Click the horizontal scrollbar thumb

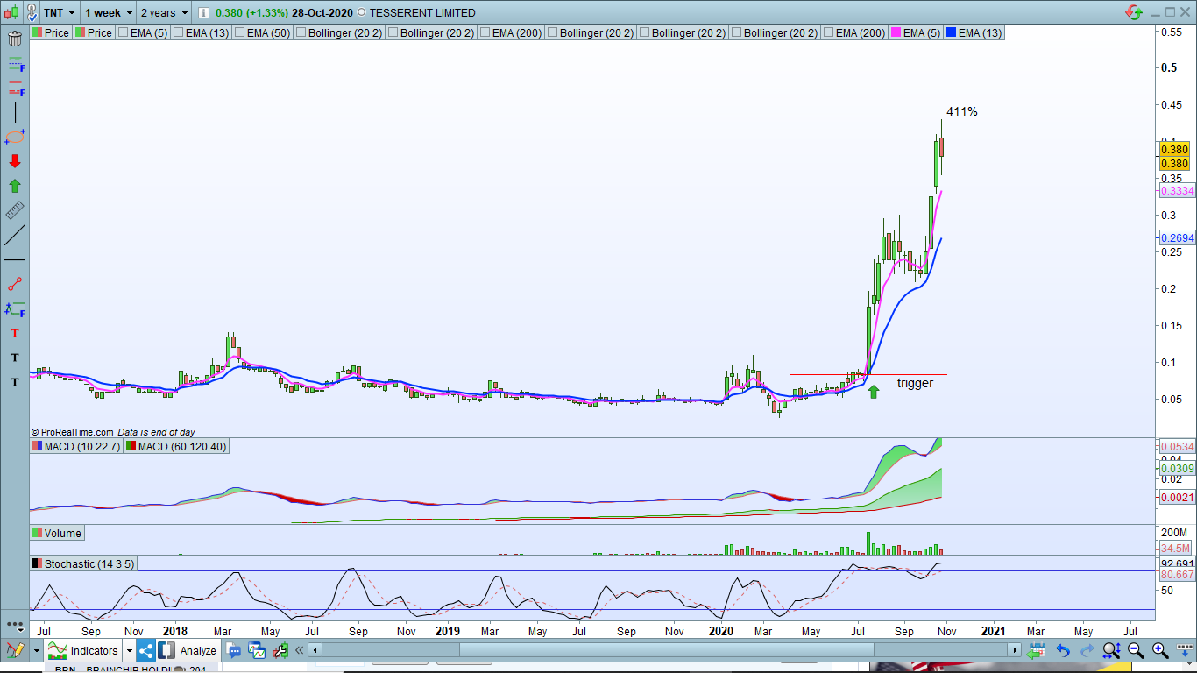667,650
